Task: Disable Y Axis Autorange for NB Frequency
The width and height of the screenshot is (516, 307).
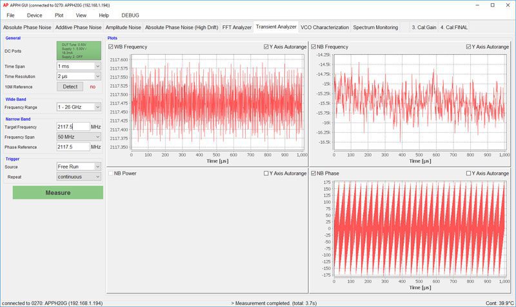Action: pos(470,47)
